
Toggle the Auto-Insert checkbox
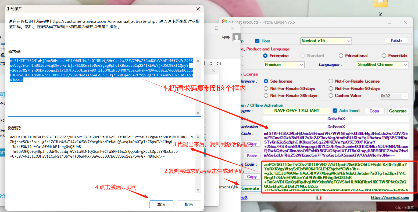(335, 110)
